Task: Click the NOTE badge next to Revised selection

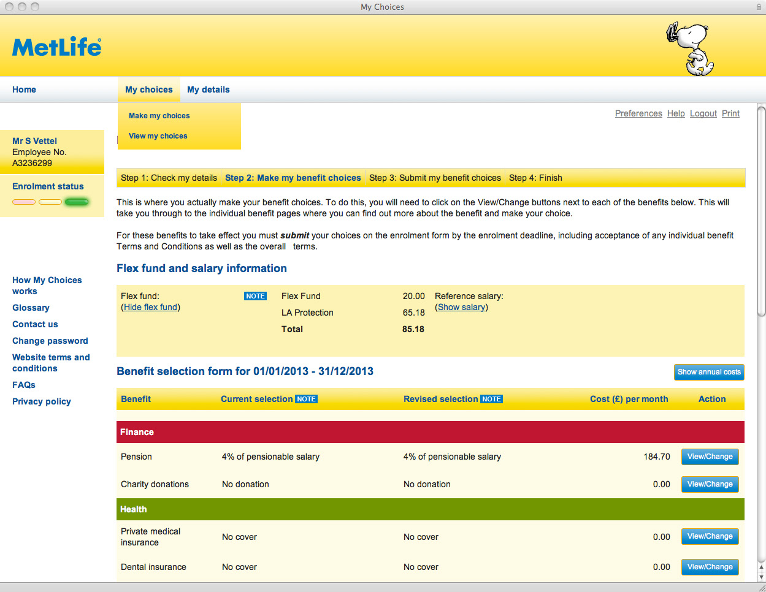Action: [x=491, y=399]
